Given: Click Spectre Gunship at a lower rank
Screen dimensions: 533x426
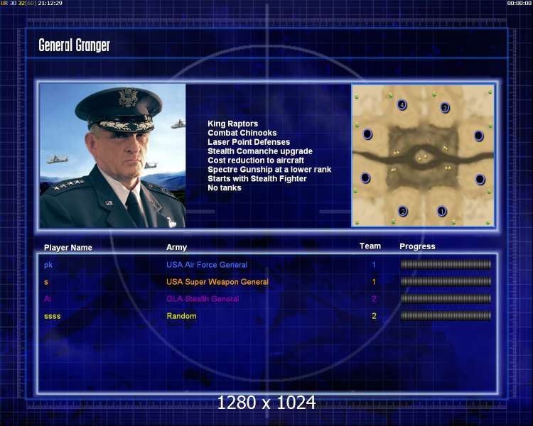Looking at the screenshot, I should [x=269, y=170].
